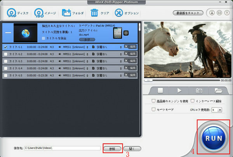Click the 参照 browse button
Viewport: 233px width, 157px height.
(x=112, y=149)
